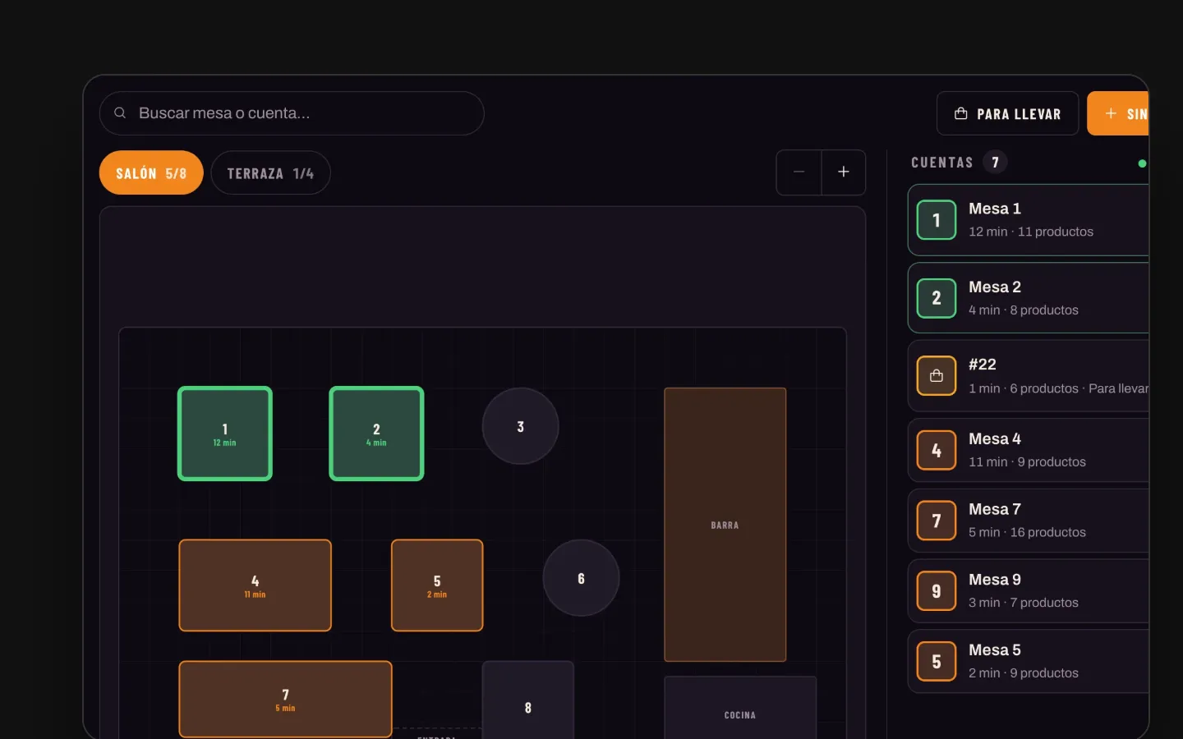Open the Para Llevar order button

[1007, 113]
